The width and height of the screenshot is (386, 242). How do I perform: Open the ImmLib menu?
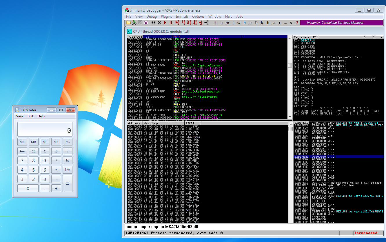(x=182, y=17)
